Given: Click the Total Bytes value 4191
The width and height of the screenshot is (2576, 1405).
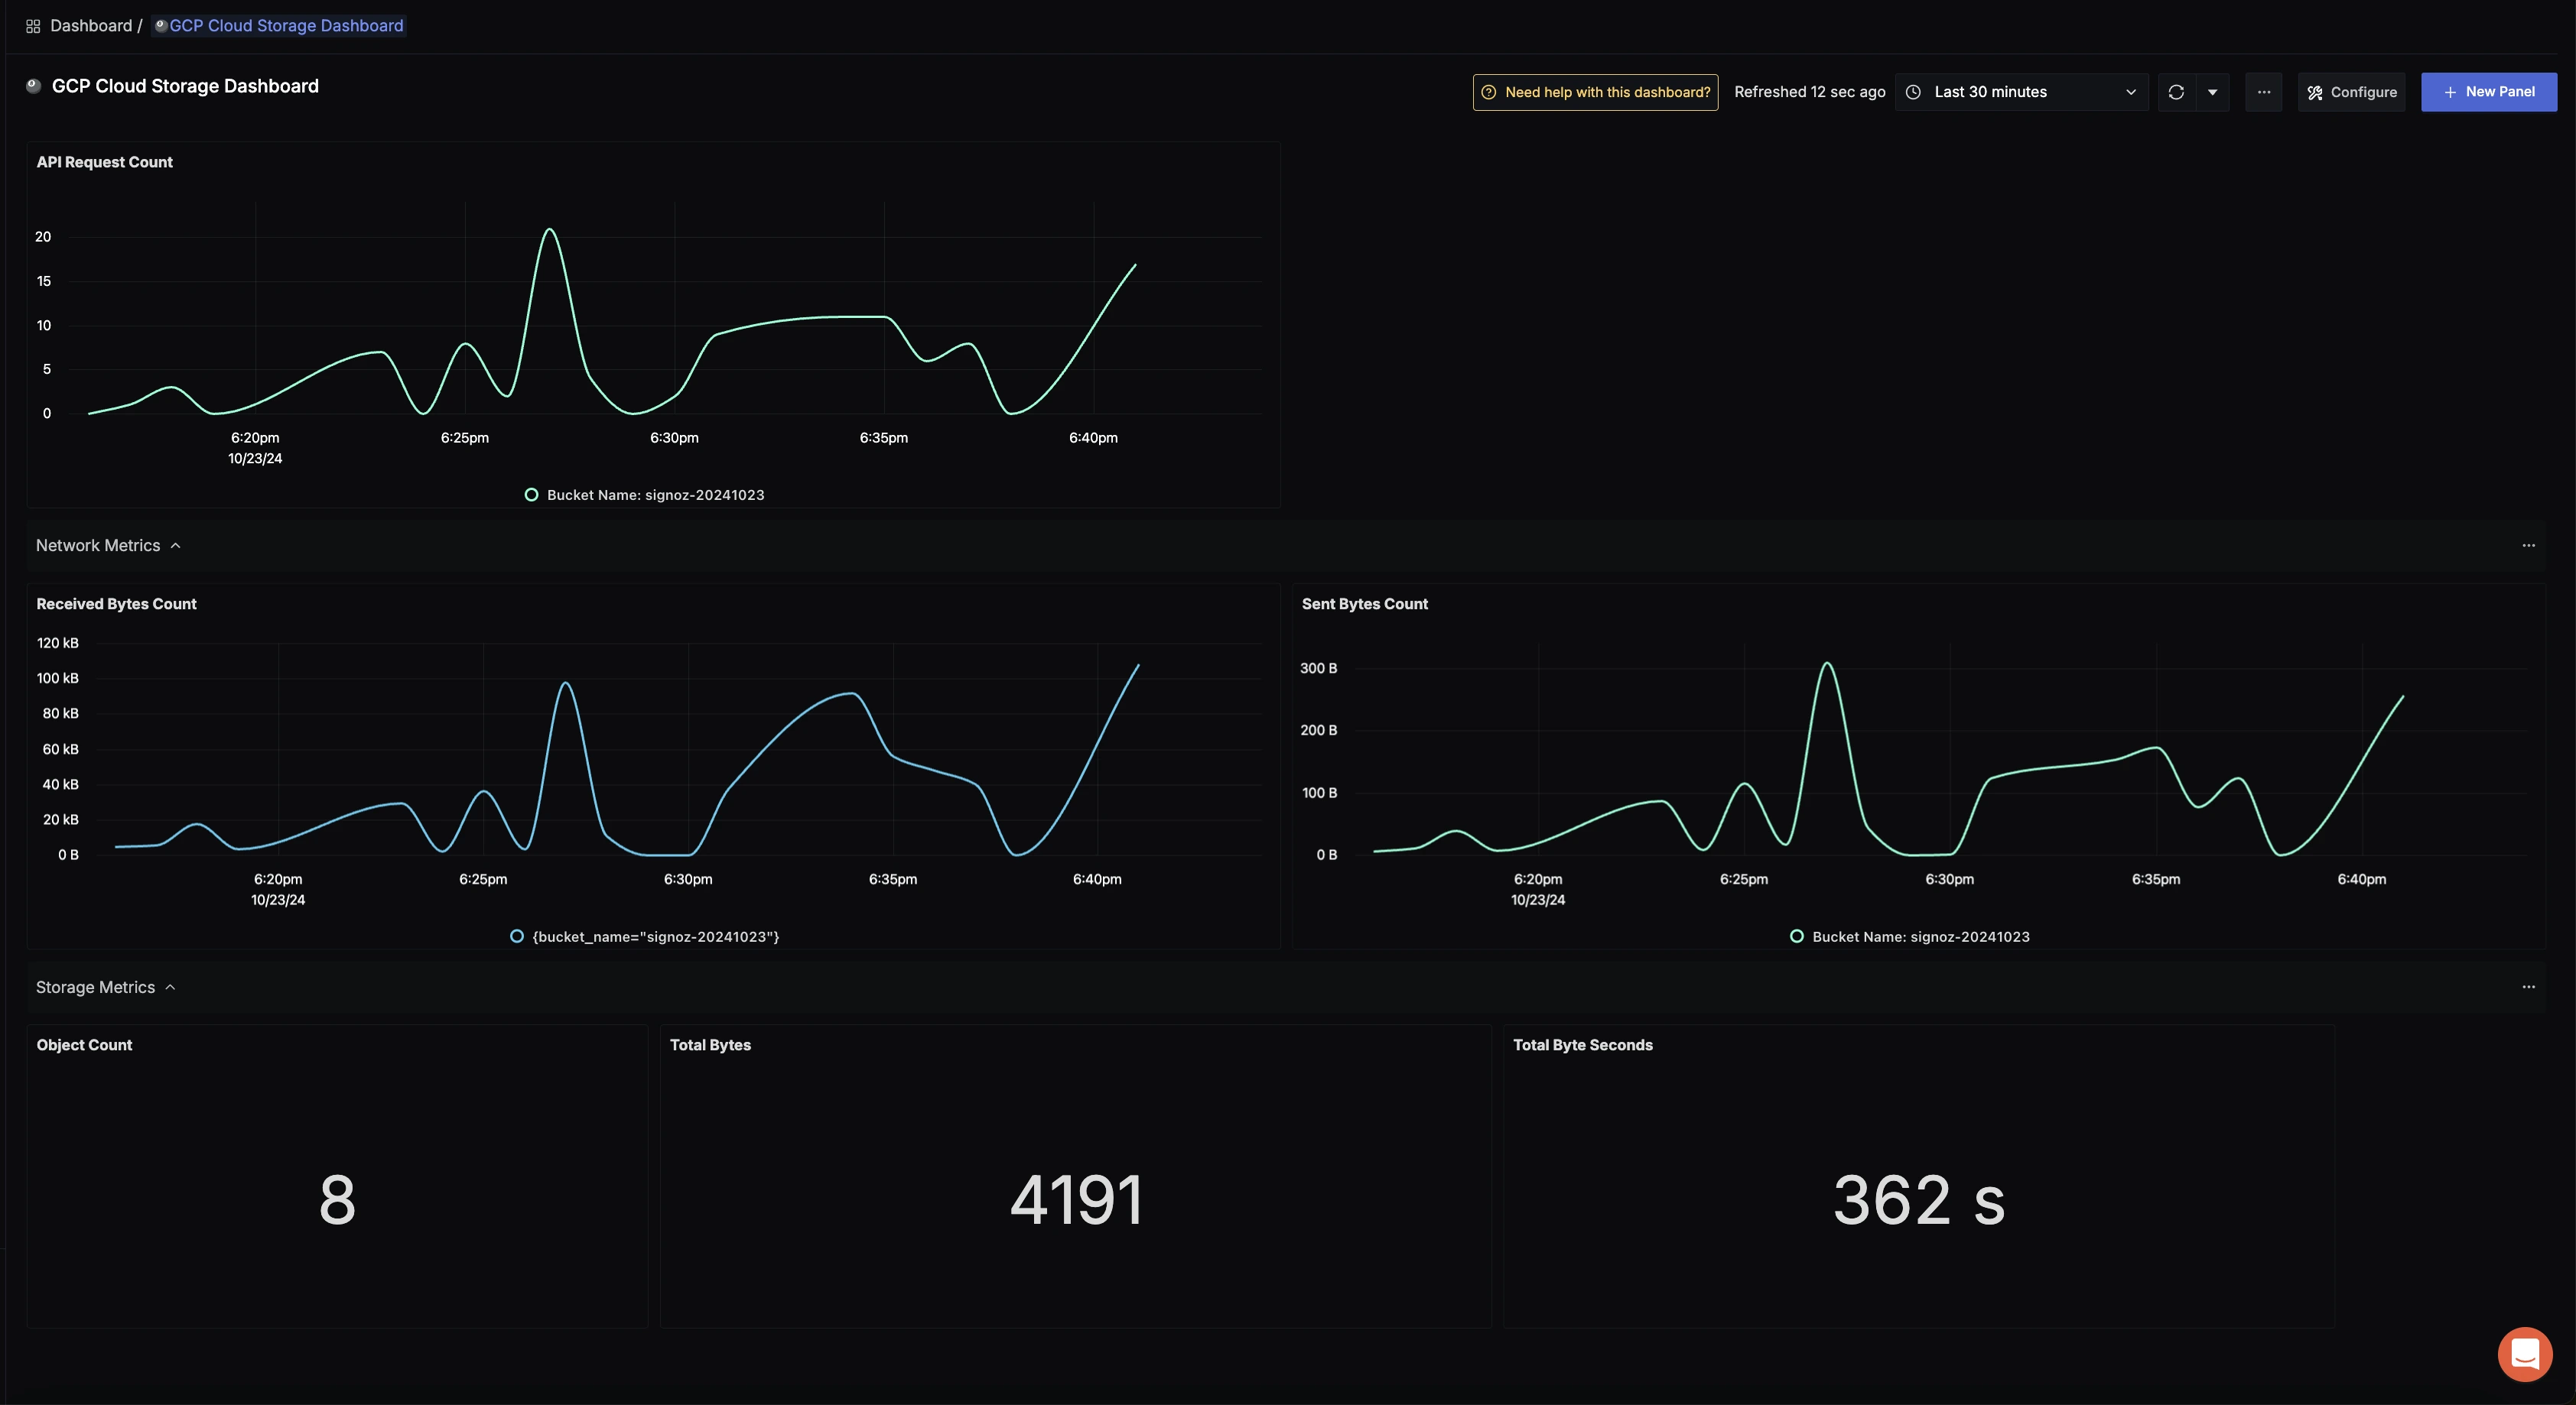Looking at the screenshot, I should [x=1076, y=1200].
